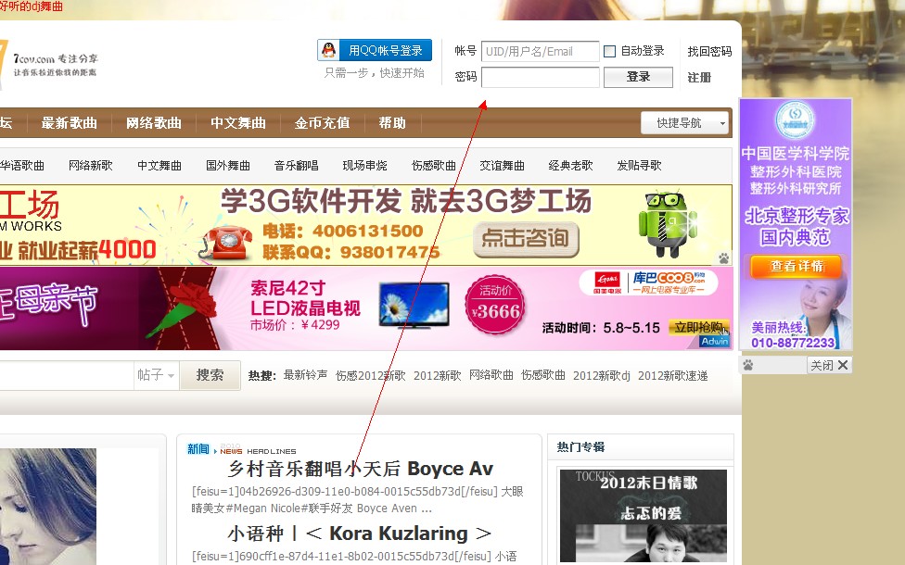The image size is (905, 565).
Task: Open the 找回密码 password recovery link
Action: pos(709,51)
